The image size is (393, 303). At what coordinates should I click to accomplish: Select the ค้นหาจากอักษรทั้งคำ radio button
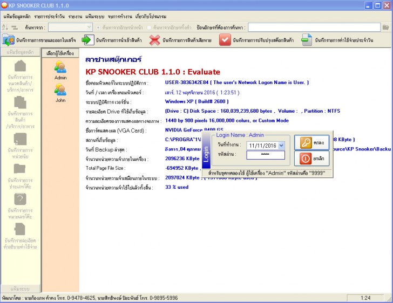pos(149,27)
